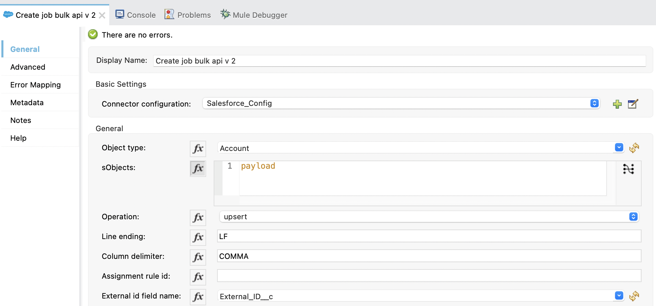Toggle fx expression mode for Operation
The height and width of the screenshot is (306, 656).
click(198, 218)
